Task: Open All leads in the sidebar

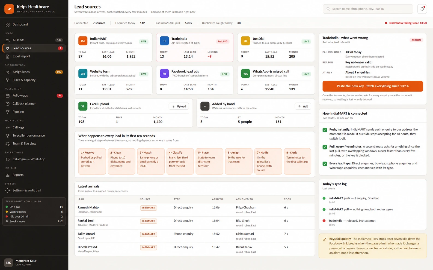Action: pyautogui.click(x=34, y=40)
